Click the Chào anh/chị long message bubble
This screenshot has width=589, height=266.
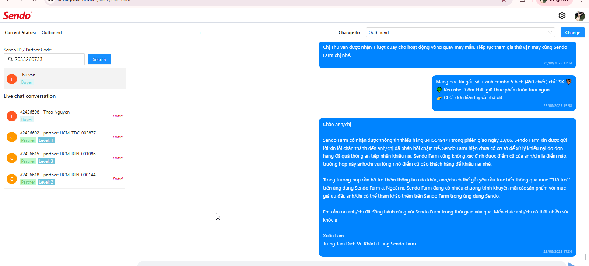click(447, 187)
